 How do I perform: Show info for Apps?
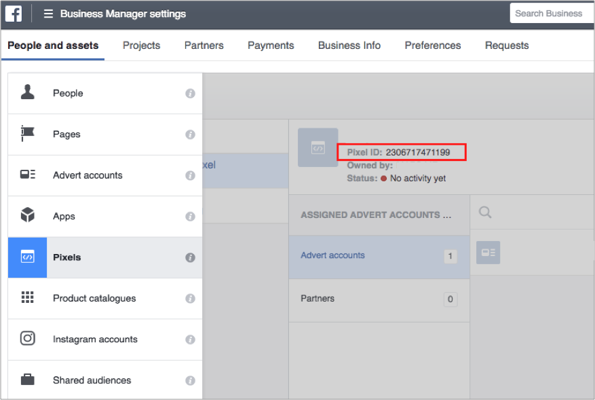tap(190, 217)
